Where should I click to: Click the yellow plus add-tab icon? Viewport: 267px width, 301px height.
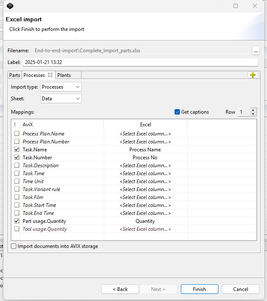click(x=252, y=75)
